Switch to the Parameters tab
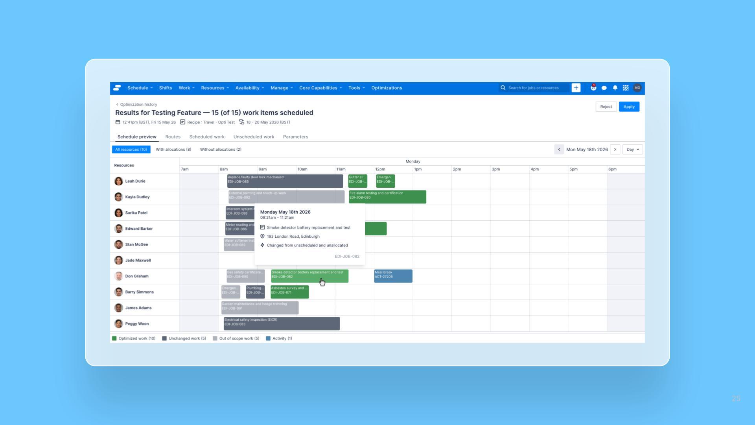Image resolution: width=755 pixels, height=425 pixels. (x=295, y=137)
